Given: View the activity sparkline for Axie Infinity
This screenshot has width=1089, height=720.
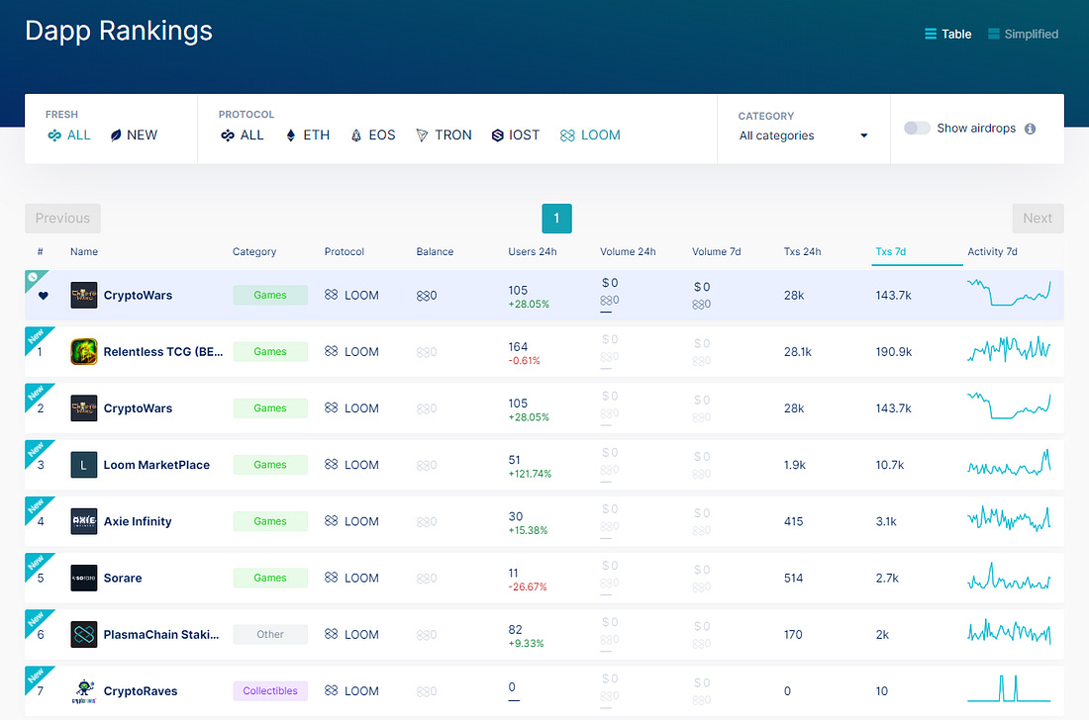Looking at the screenshot, I should pyautogui.click(x=1009, y=519).
